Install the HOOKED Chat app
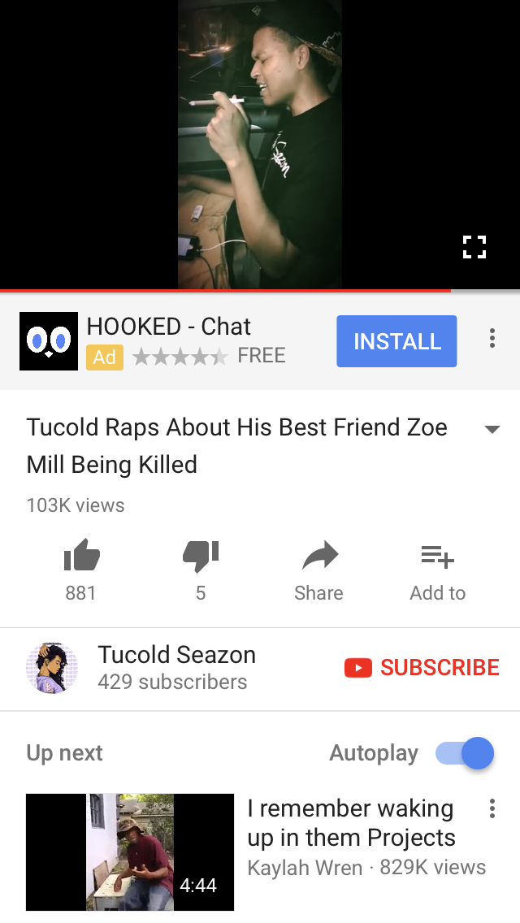Image resolution: width=520 pixels, height=923 pixels. tap(397, 341)
